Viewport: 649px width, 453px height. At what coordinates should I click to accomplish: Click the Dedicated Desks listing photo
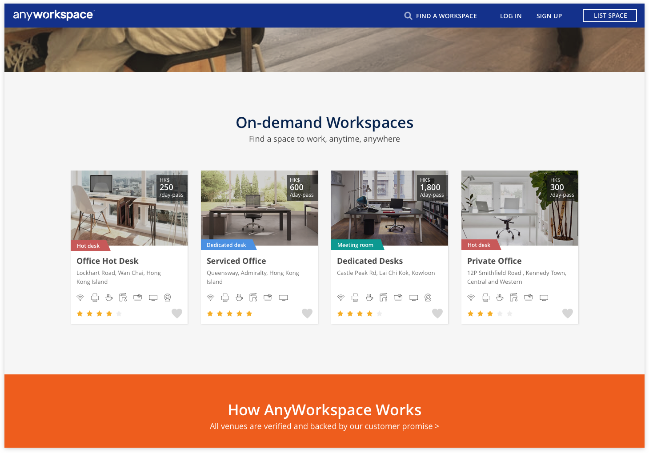pos(389,208)
